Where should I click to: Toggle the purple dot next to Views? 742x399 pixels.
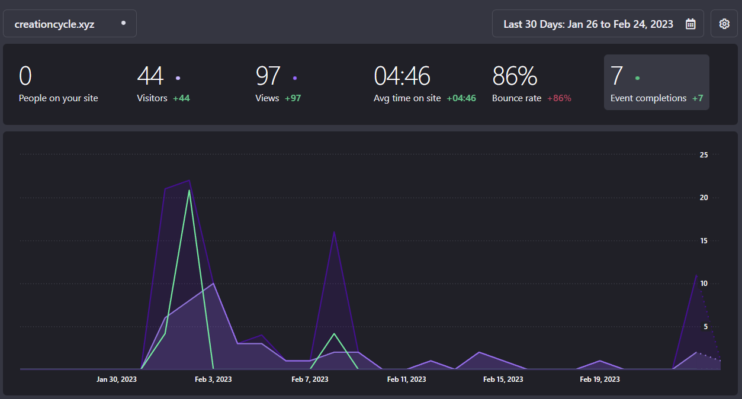tap(294, 78)
